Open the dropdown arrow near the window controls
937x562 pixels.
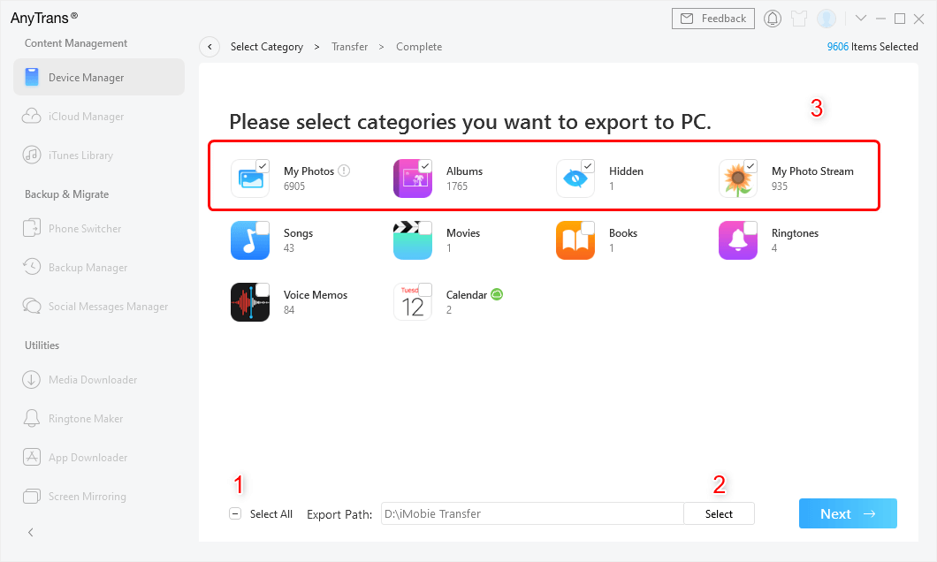[x=861, y=18]
